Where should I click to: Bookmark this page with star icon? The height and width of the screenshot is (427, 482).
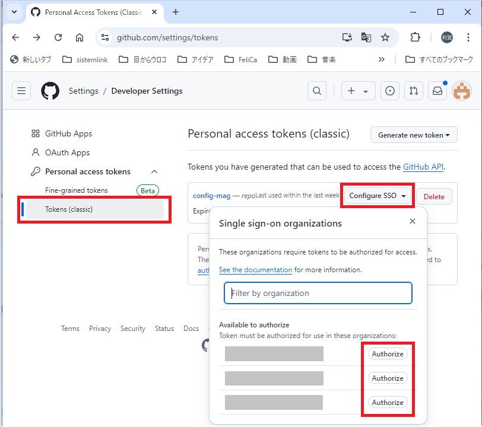[x=385, y=37]
